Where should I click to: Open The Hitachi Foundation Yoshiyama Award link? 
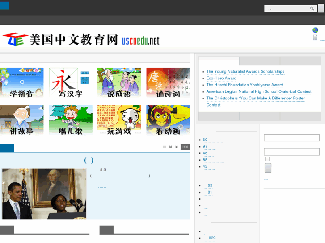tap(245, 85)
